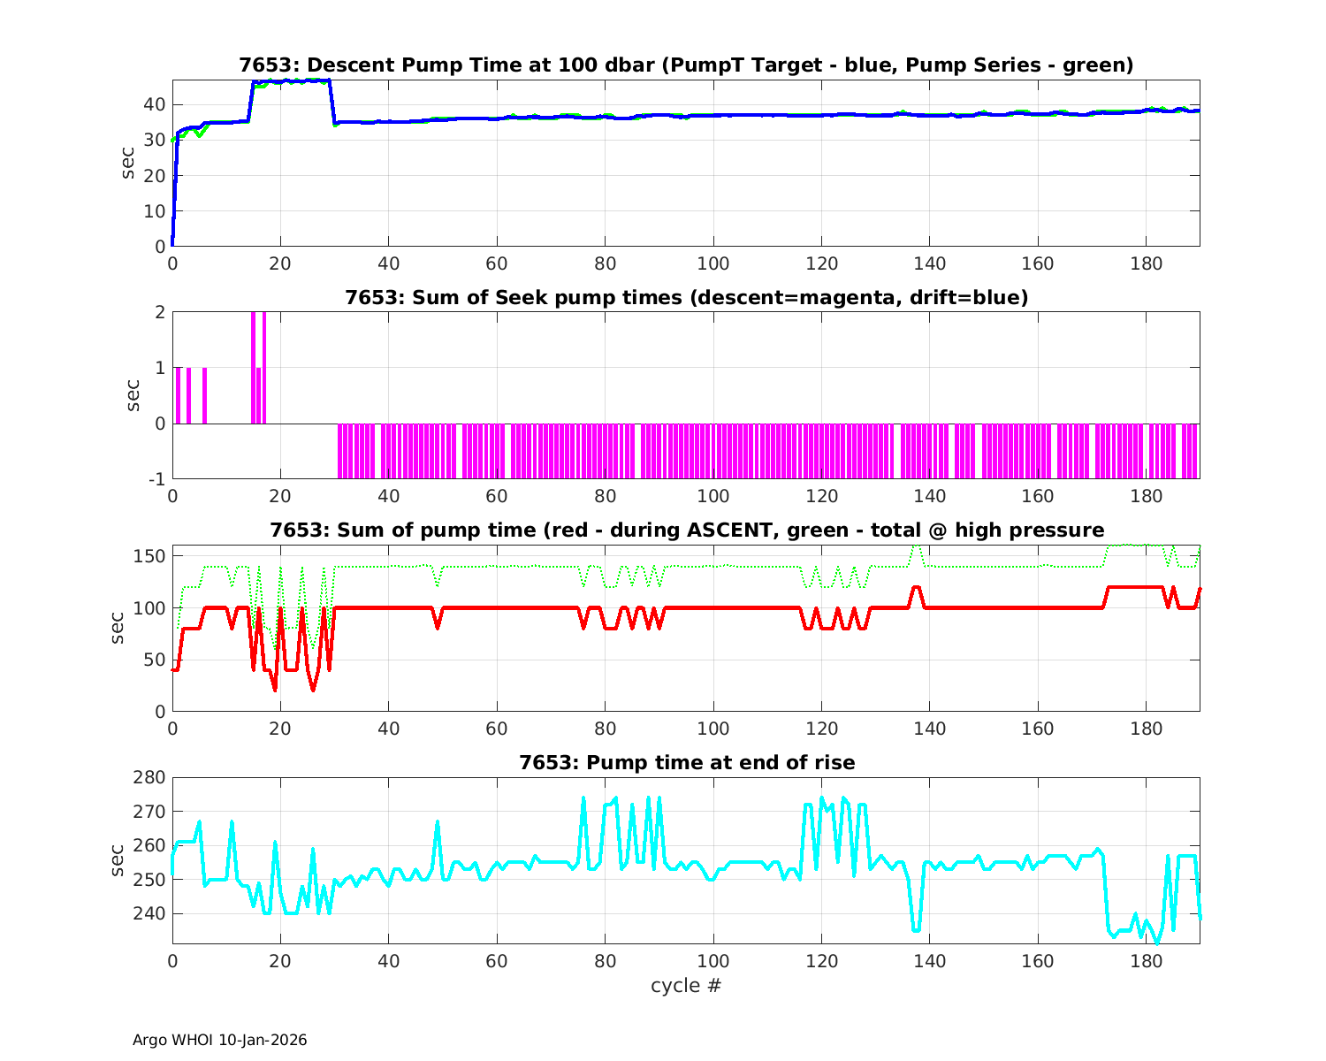Click the Pump time at end of rise title
1326x1061 pixels.
click(686, 762)
